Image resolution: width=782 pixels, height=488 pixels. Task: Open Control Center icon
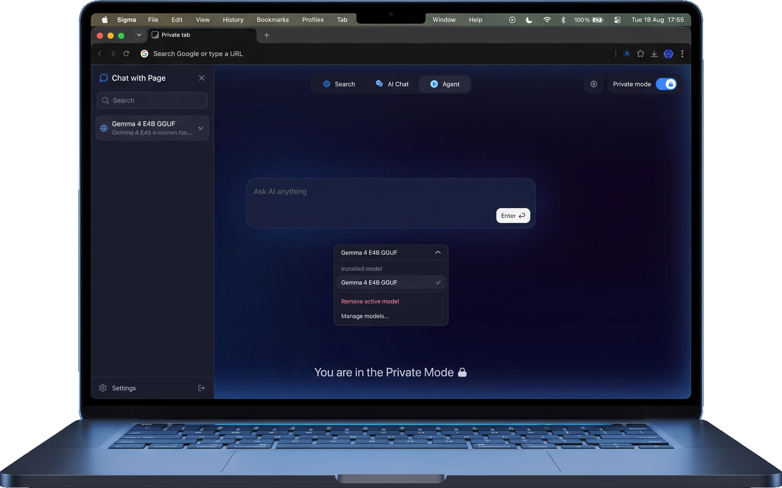pos(617,20)
